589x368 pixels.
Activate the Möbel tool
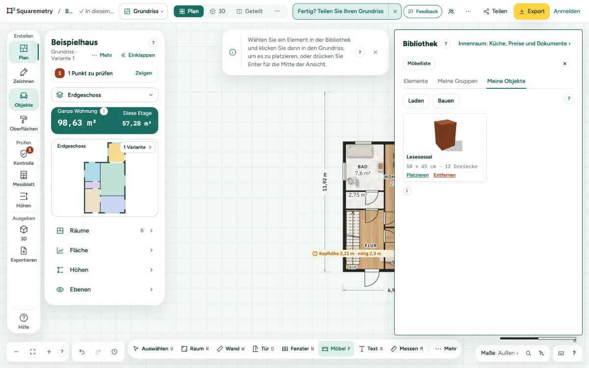click(336, 349)
